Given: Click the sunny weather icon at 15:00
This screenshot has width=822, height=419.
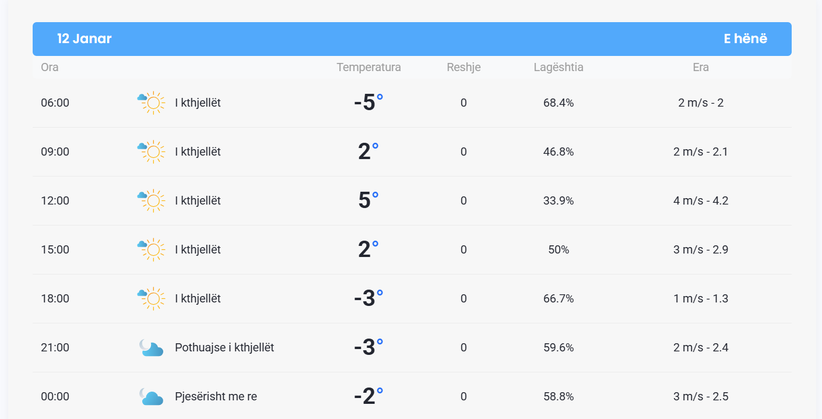Looking at the screenshot, I should click(x=151, y=250).
